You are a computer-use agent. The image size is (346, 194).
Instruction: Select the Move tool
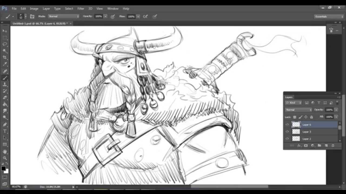[5, 31]
